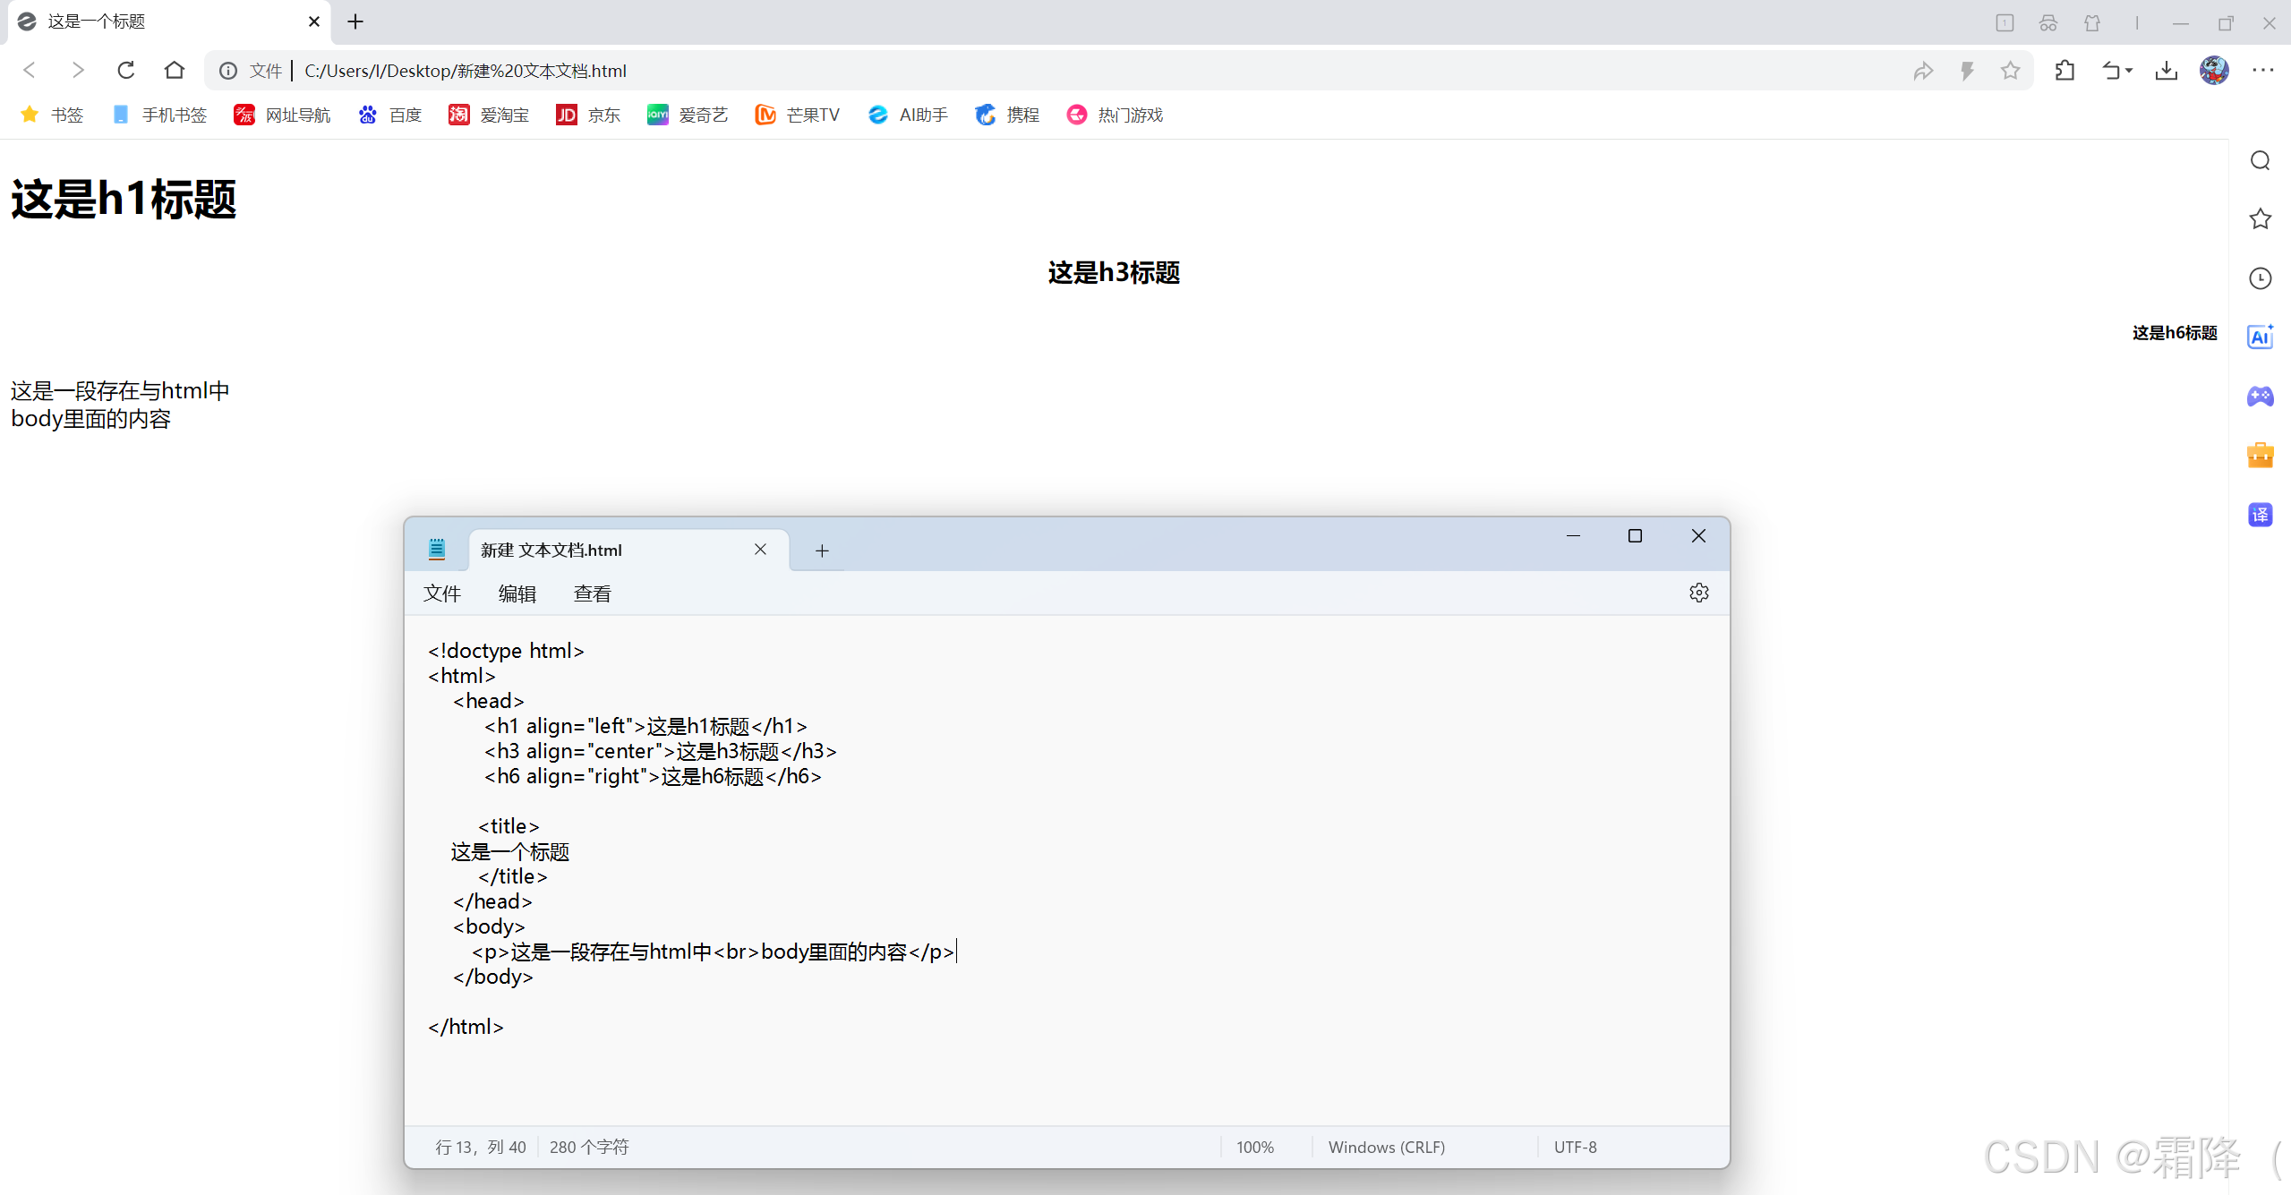Open browser three-dot more menu
This screenshot has height=1195, width=2291.
tap(2262, 71)
